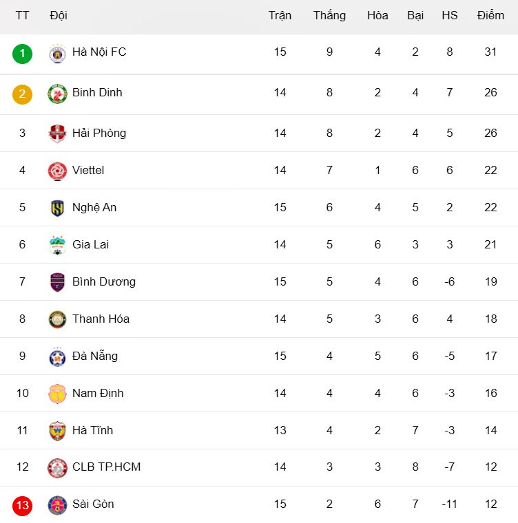Click the Bình Dương team crest
518x523 pixels.
tap(57, 282)
